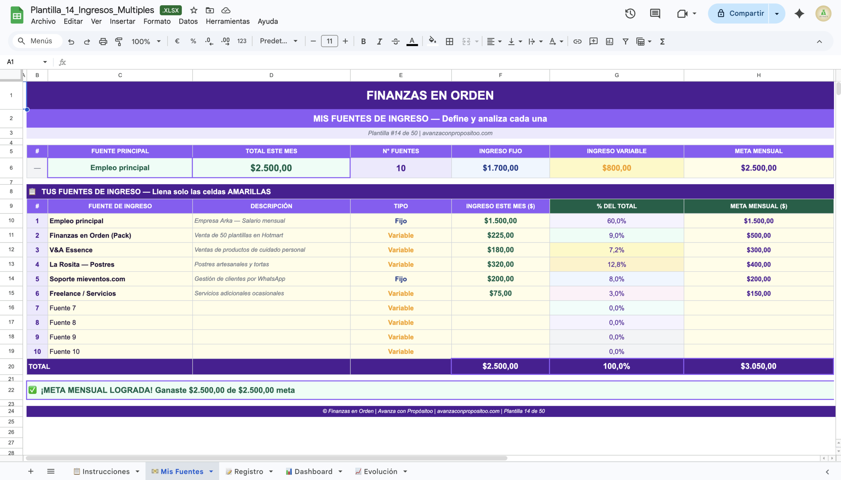
Task: Toggle bold formatting
Action: tap(363, 41)
